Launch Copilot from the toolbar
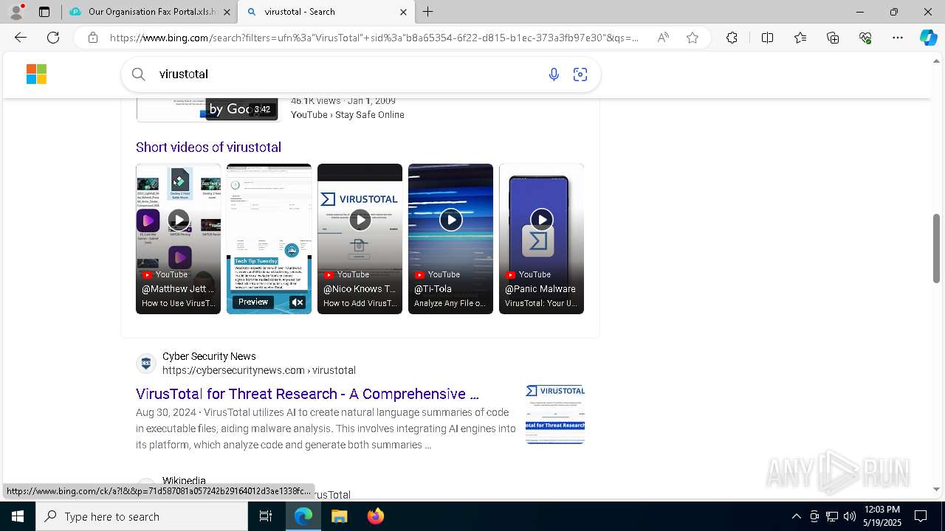Image resolution: width=945 pixels, height=531 pixels. pos(928,38)
